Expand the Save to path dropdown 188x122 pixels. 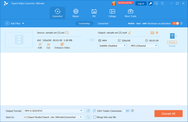tap(81, 117)
